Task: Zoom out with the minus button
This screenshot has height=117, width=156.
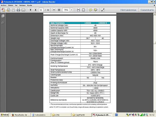Action: pos(54,10)
